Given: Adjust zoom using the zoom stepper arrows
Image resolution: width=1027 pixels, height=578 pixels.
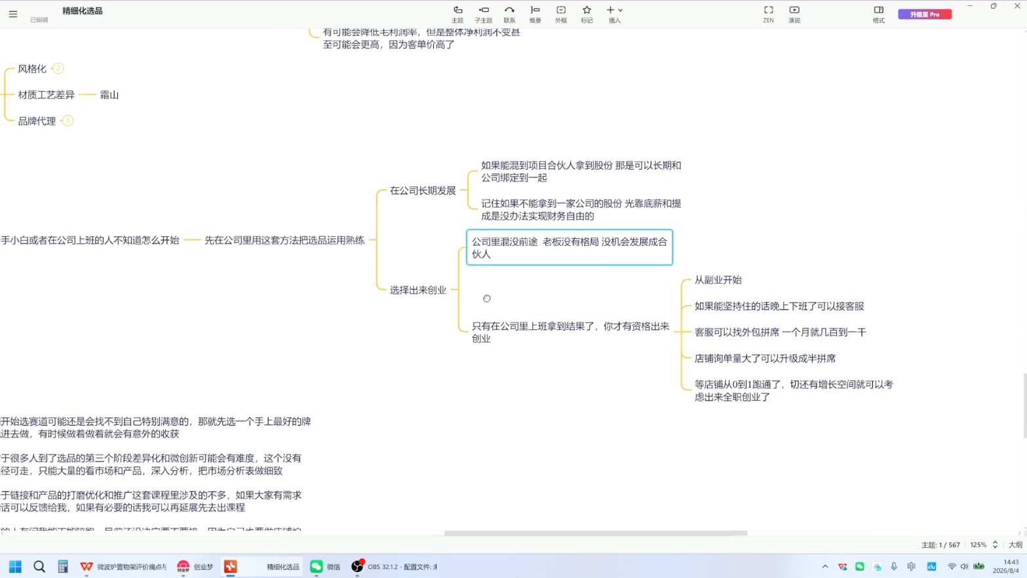Looking at the screenshot, I should [995, 545].
